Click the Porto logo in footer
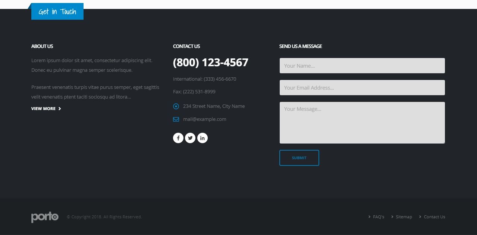Image resolution: width=477 pixels, height=235 pixels. pos(45,217)
